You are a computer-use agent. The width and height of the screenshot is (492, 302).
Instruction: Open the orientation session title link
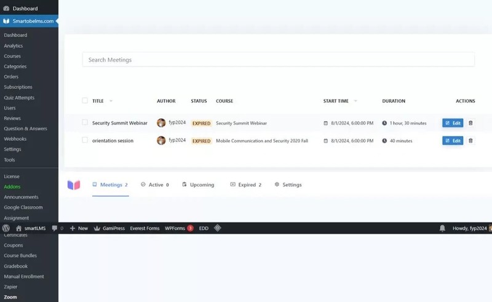(x=113, y=141)
